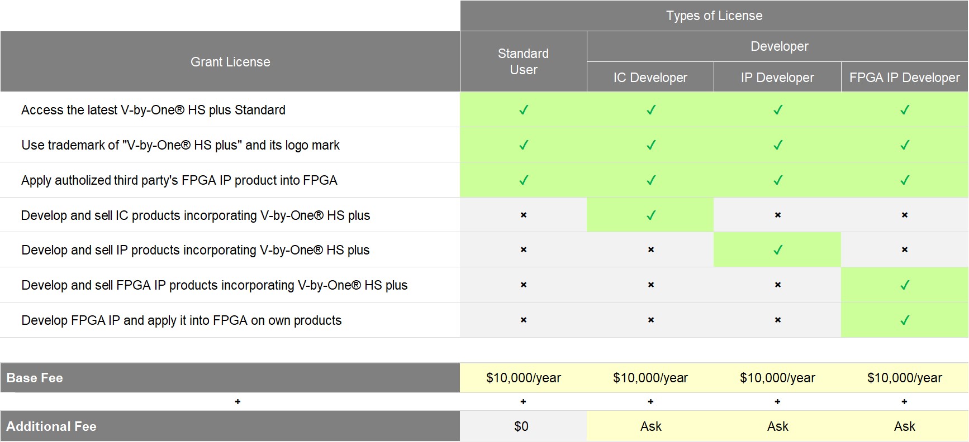Click 'Develop and sell IP products' row label

(196, 250)
